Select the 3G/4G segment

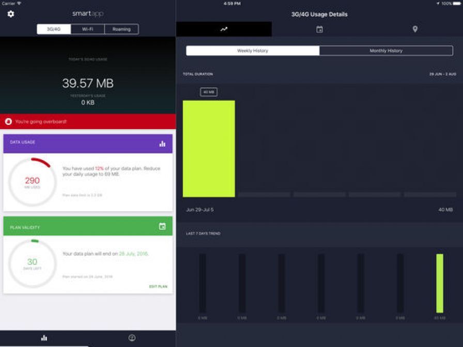(54, 29)
